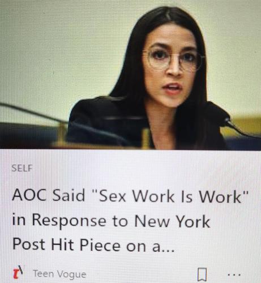This screenshot has height=283, width=261.
Task: Open the 'AOC Said Sex Work Is Work' headline
Action: tap(130, 221)
